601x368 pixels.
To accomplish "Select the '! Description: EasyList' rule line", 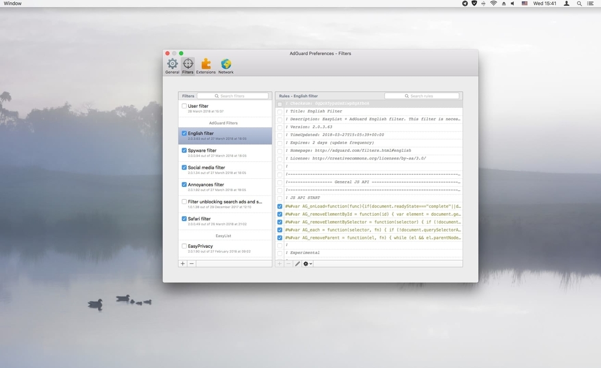I will pos(369,119).
